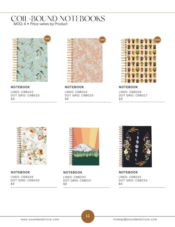Screen dimensions: 175x227
Task: Click the DOT GRID: CNB029 product code
Action: click(25, 180)
